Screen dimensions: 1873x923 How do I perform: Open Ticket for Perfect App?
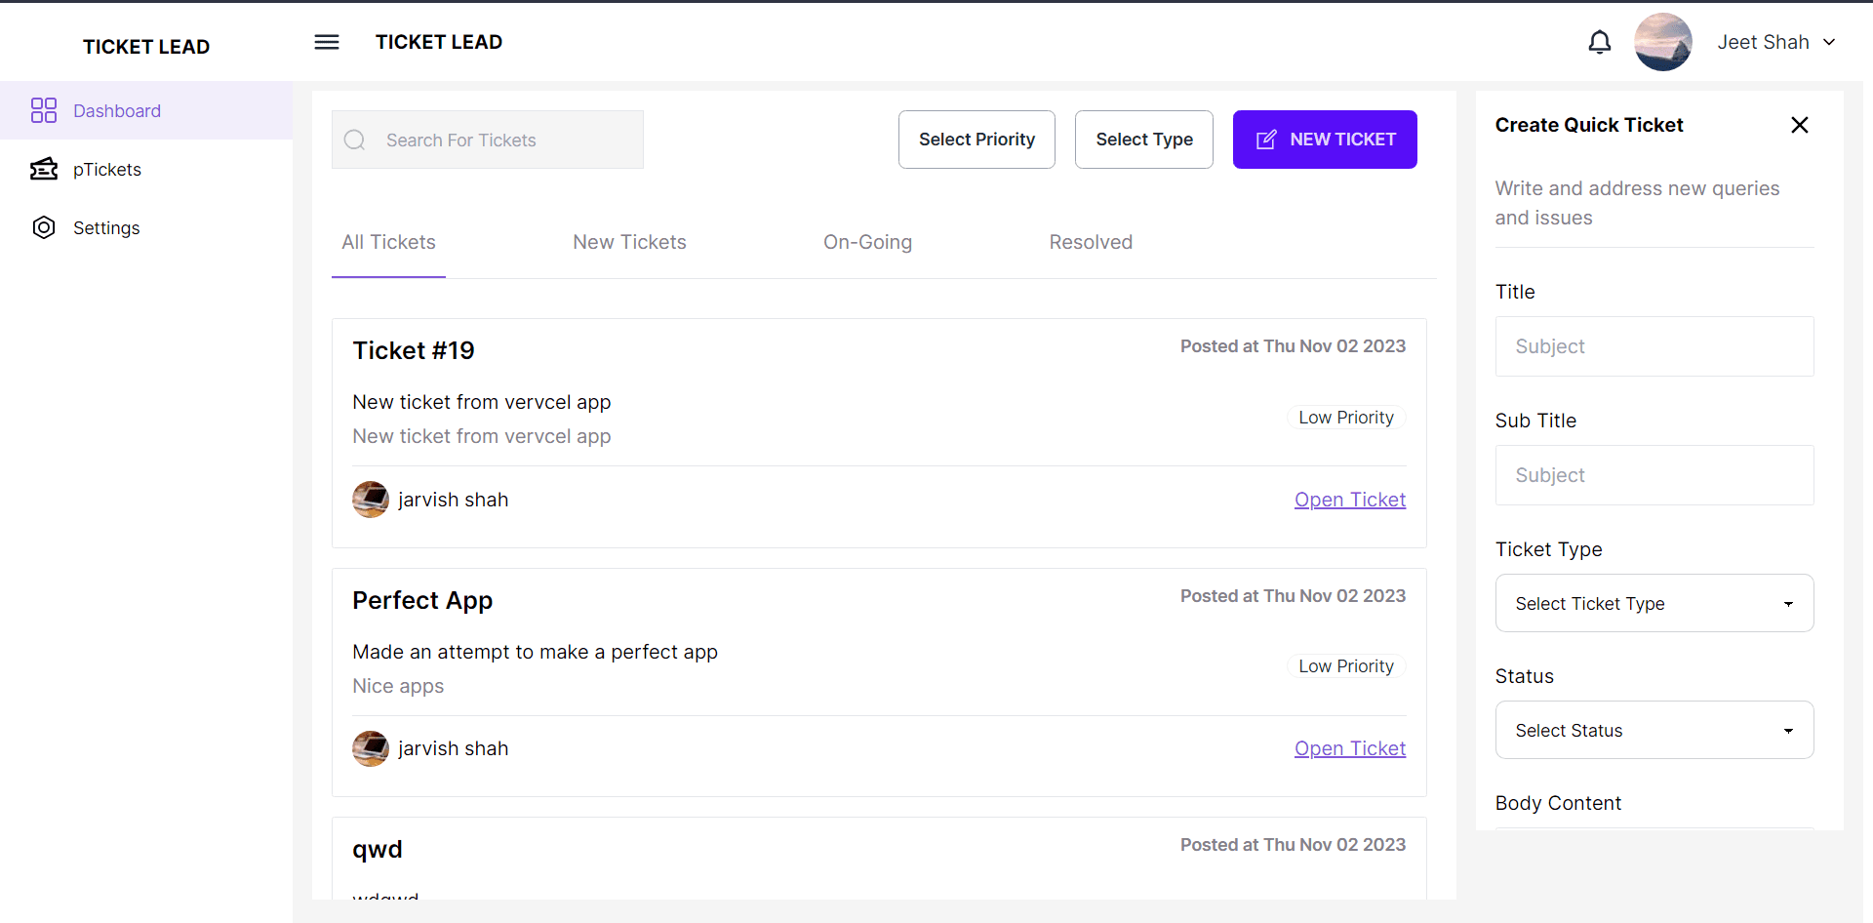[x=1350, y=747]
